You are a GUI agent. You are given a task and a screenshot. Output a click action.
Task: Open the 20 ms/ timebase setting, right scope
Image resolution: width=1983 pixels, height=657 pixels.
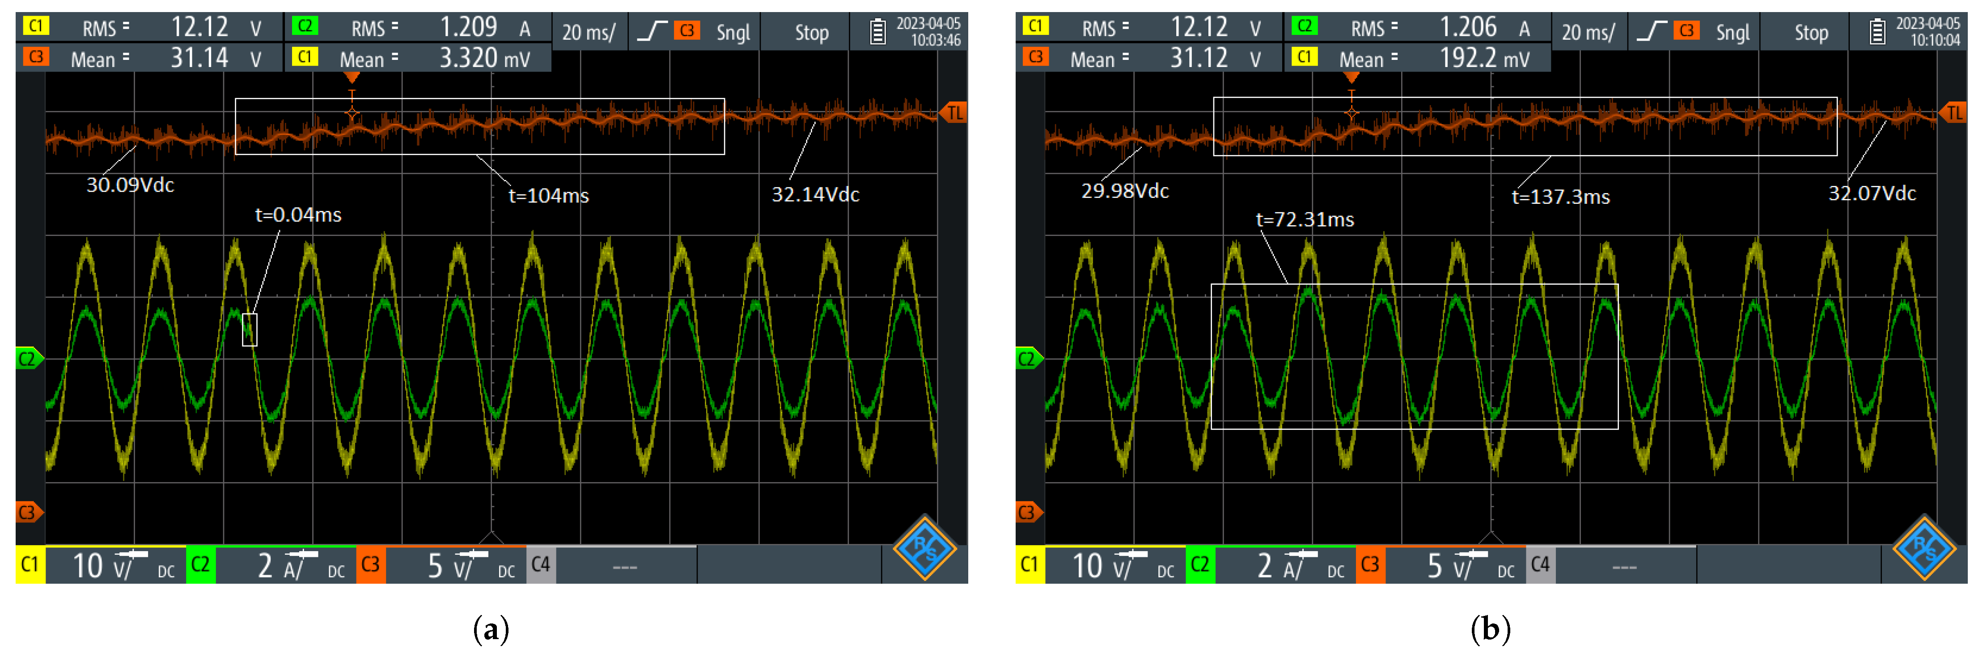(x=1588, y=32)
